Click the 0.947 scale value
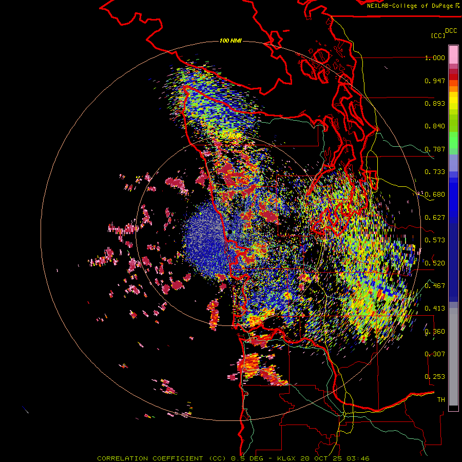The width and height of the screenshot is (462, 462). tap(435, 81)
